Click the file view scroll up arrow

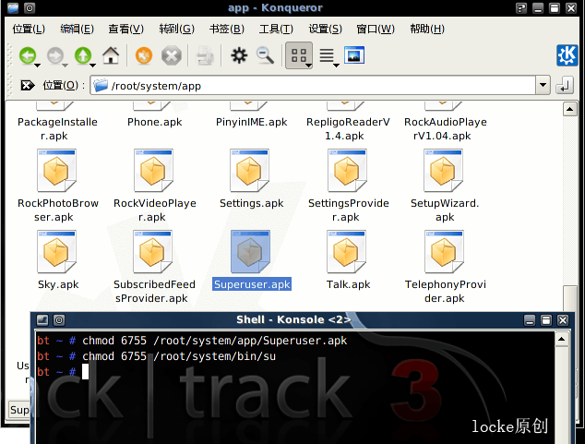[569, 109]
